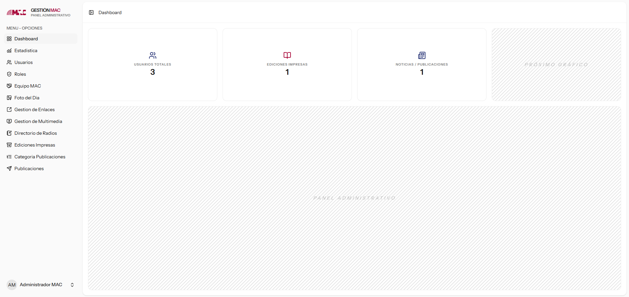Toggle the sidebar collapse button
The width and height of the screenshot is (629, 297).
[91, 12]
